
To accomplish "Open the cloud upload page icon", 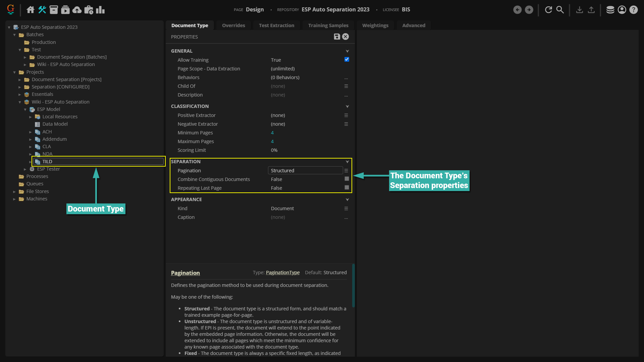I will [x=77, y=10].
